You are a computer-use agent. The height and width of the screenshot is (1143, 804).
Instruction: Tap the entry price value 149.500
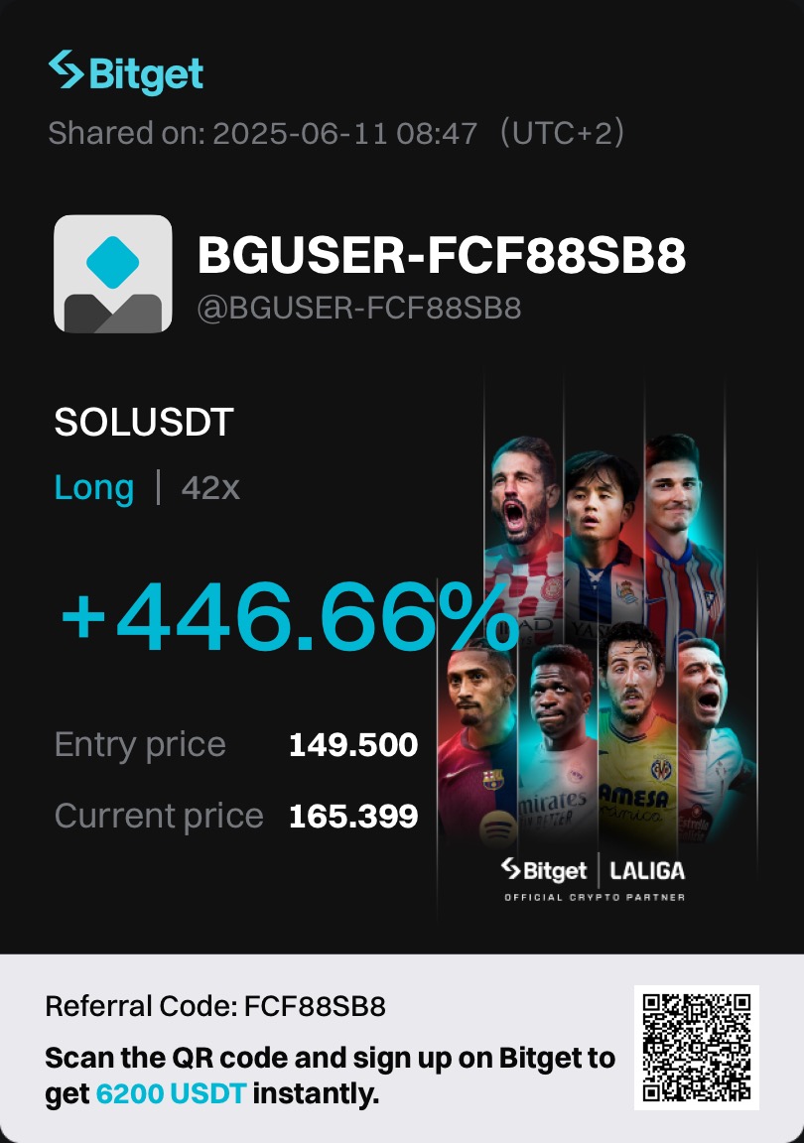[x=353, y=745]
